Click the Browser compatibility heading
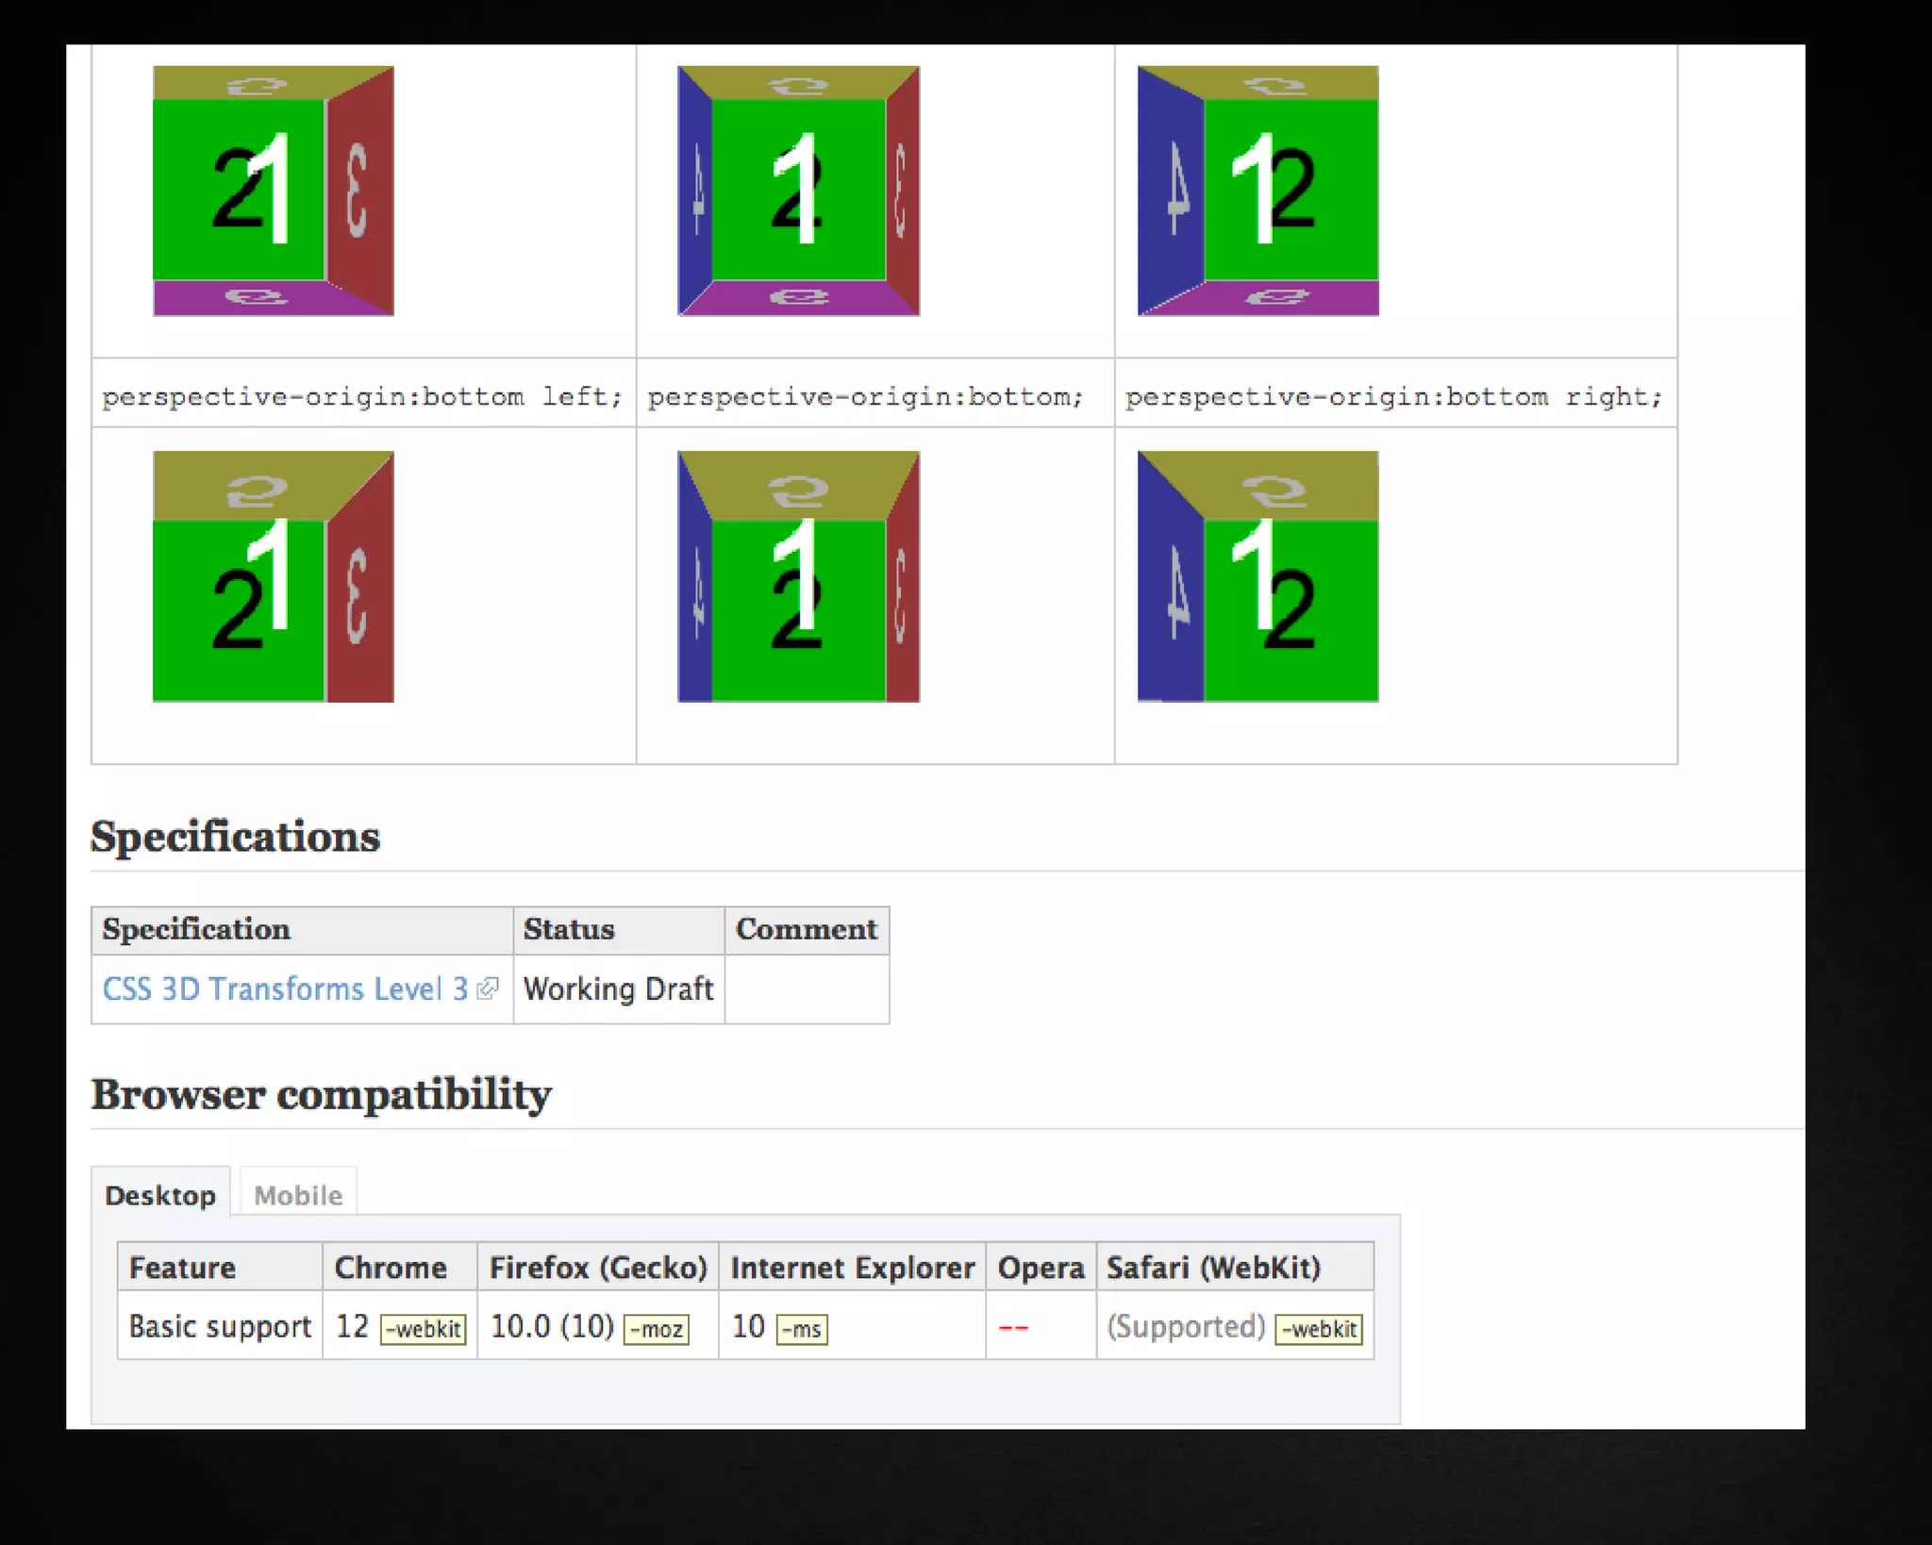The image size is (1932, 1545). (321, 1094)
